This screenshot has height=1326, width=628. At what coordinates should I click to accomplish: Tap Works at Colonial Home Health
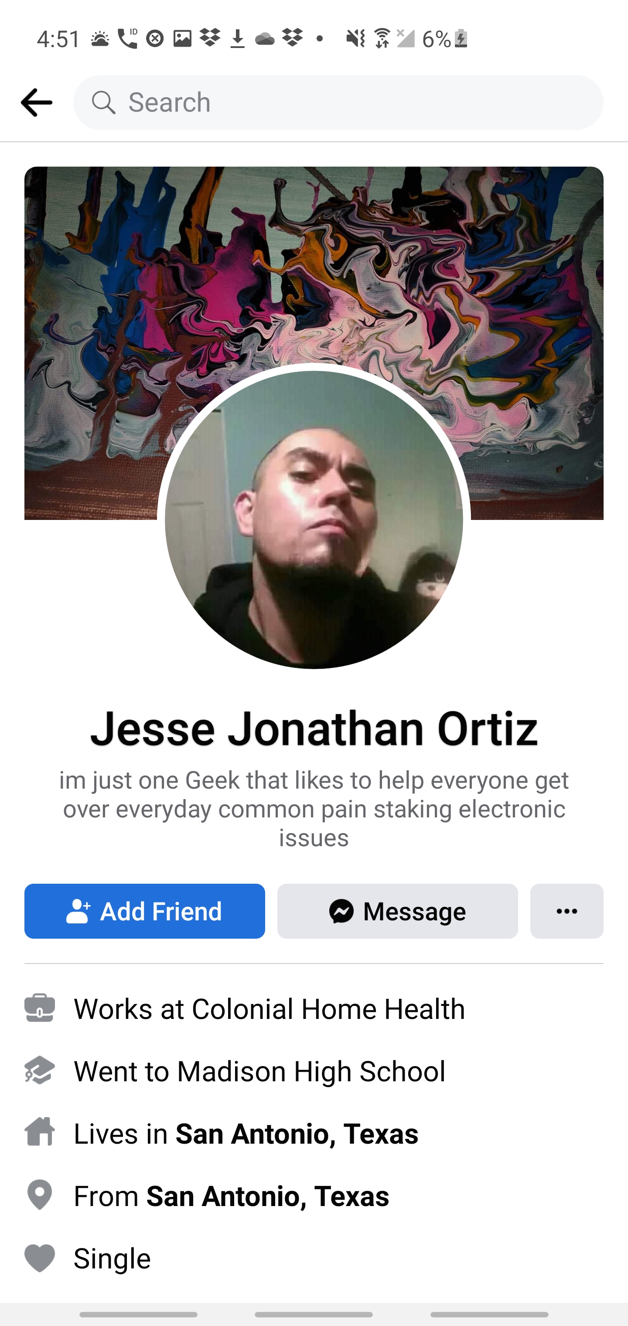269,1008
